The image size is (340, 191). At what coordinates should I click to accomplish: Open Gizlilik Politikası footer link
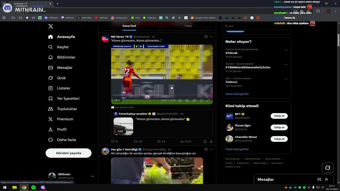point(252,159)
